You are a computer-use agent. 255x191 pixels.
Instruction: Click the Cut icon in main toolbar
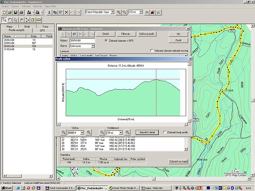[x=49, y=12]
